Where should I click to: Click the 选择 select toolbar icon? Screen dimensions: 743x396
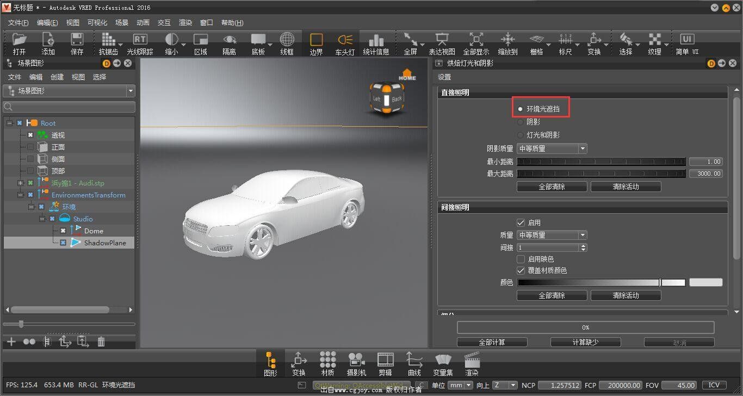click(626, 40)
